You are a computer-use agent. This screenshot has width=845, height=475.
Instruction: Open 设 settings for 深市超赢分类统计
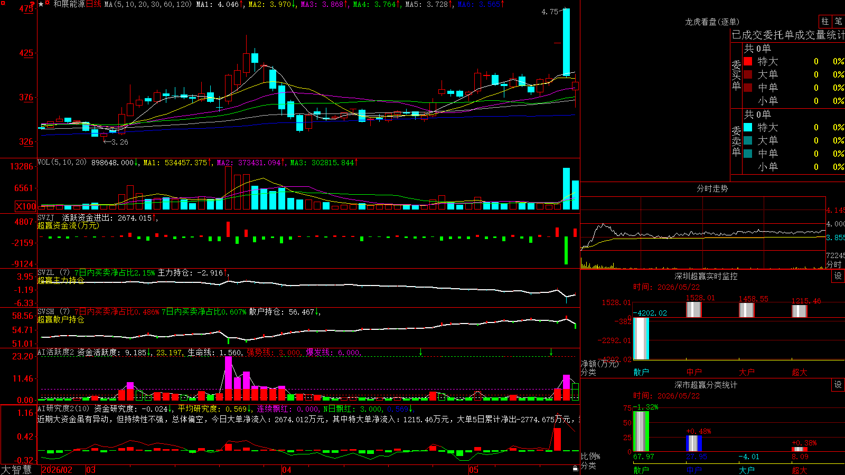pyautogui.click(x=838, y=385)
